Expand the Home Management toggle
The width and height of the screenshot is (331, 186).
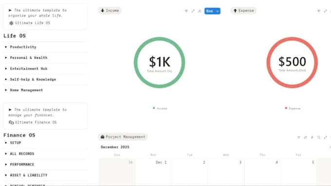pos(6,90)
